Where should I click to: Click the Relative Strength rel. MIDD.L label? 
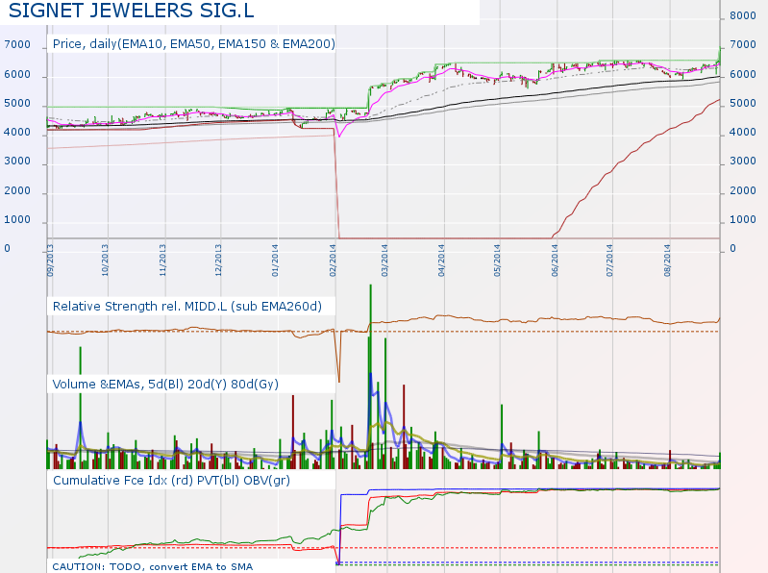coord(187,307)
